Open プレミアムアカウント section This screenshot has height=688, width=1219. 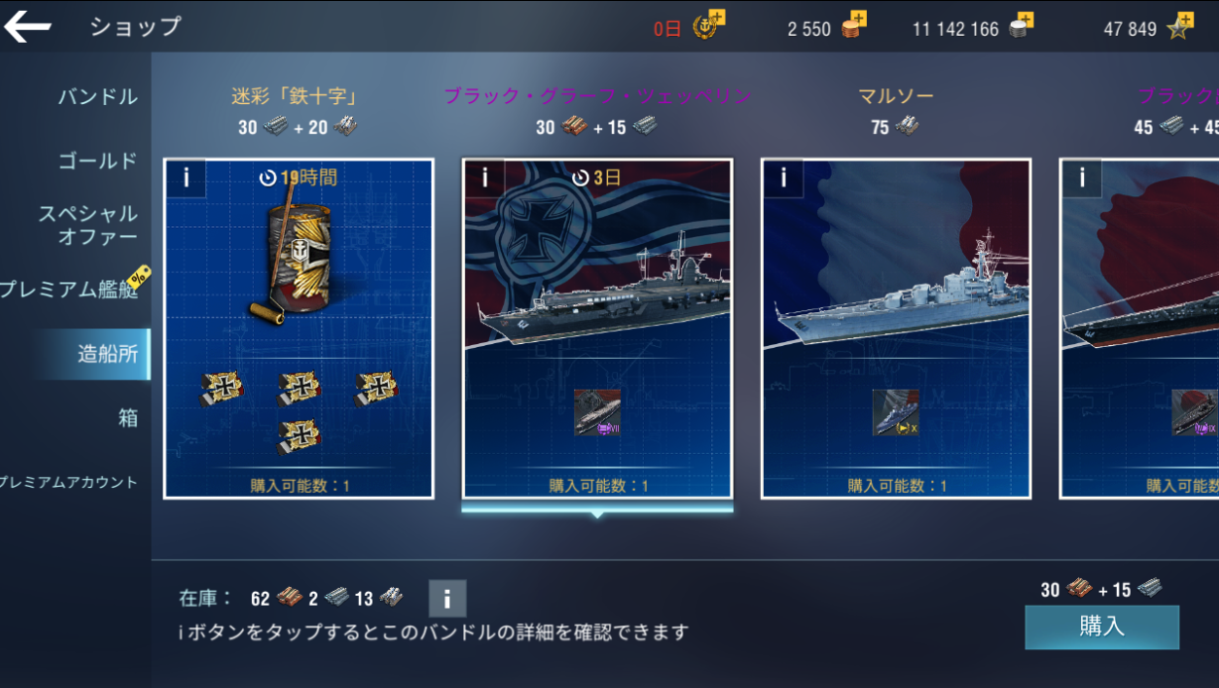(x=69, y=483)
